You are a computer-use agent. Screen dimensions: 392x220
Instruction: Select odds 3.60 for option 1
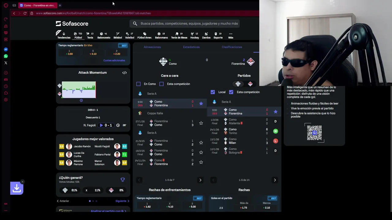(69, 53)
